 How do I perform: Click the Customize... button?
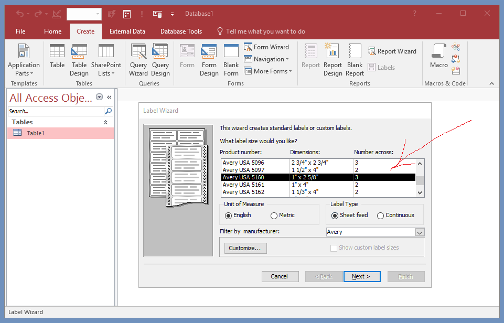(245, 248)
